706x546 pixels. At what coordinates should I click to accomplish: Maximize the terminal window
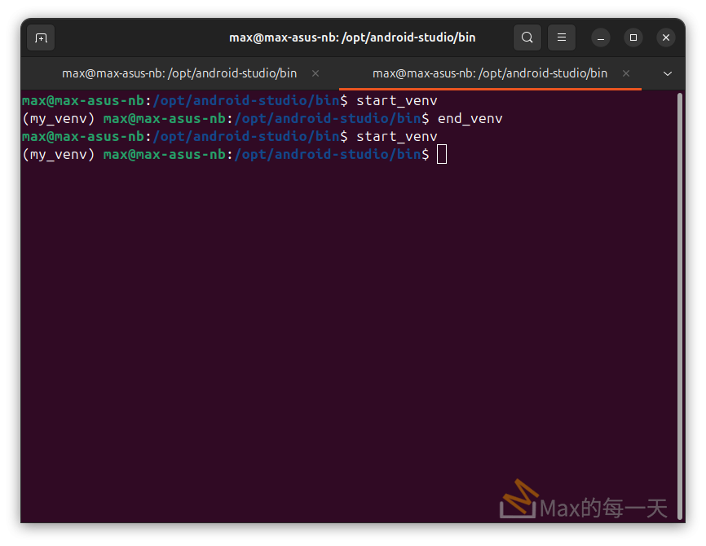click(633, 37)
